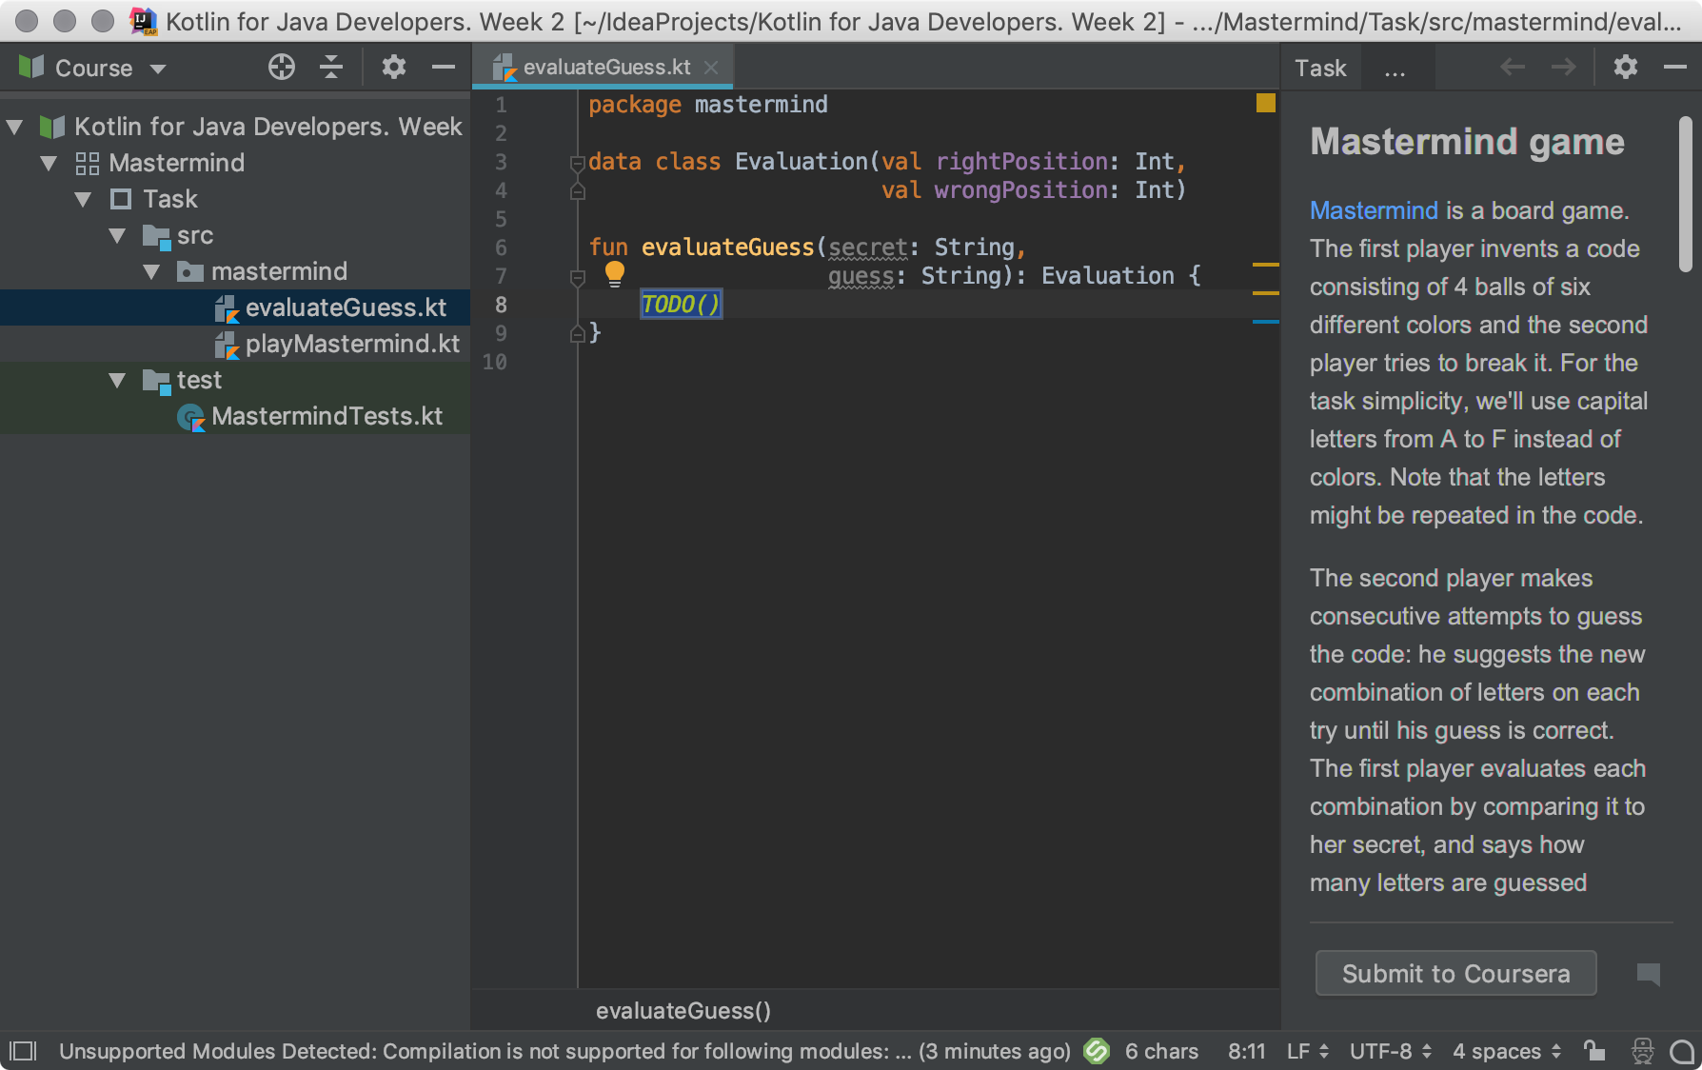The height and width of the screenshot is (1070, 1702).
Task: Select MastermindTests.kt in project tree
Action: [x=235, y=416]
